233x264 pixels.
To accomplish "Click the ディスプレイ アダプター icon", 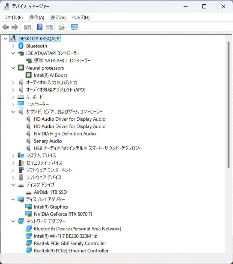I will (21, 200).
